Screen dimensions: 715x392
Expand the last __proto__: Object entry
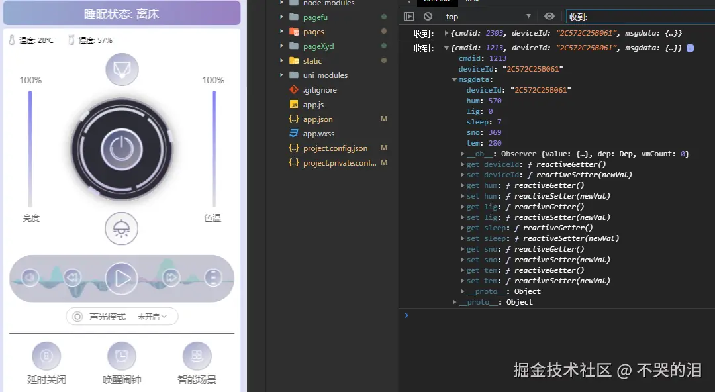[454, 302]
